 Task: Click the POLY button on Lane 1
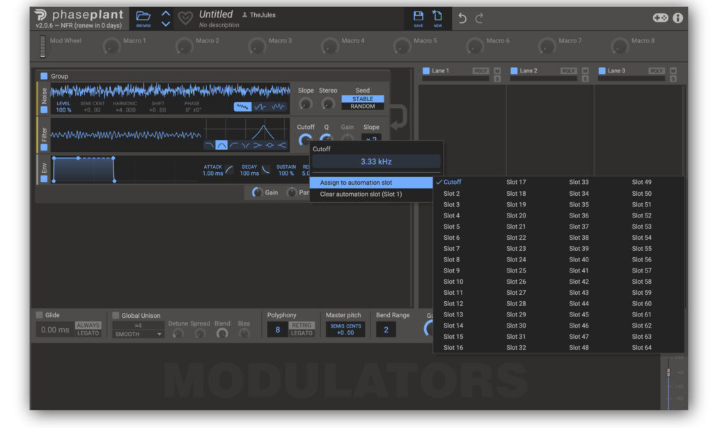coord(480,70)
